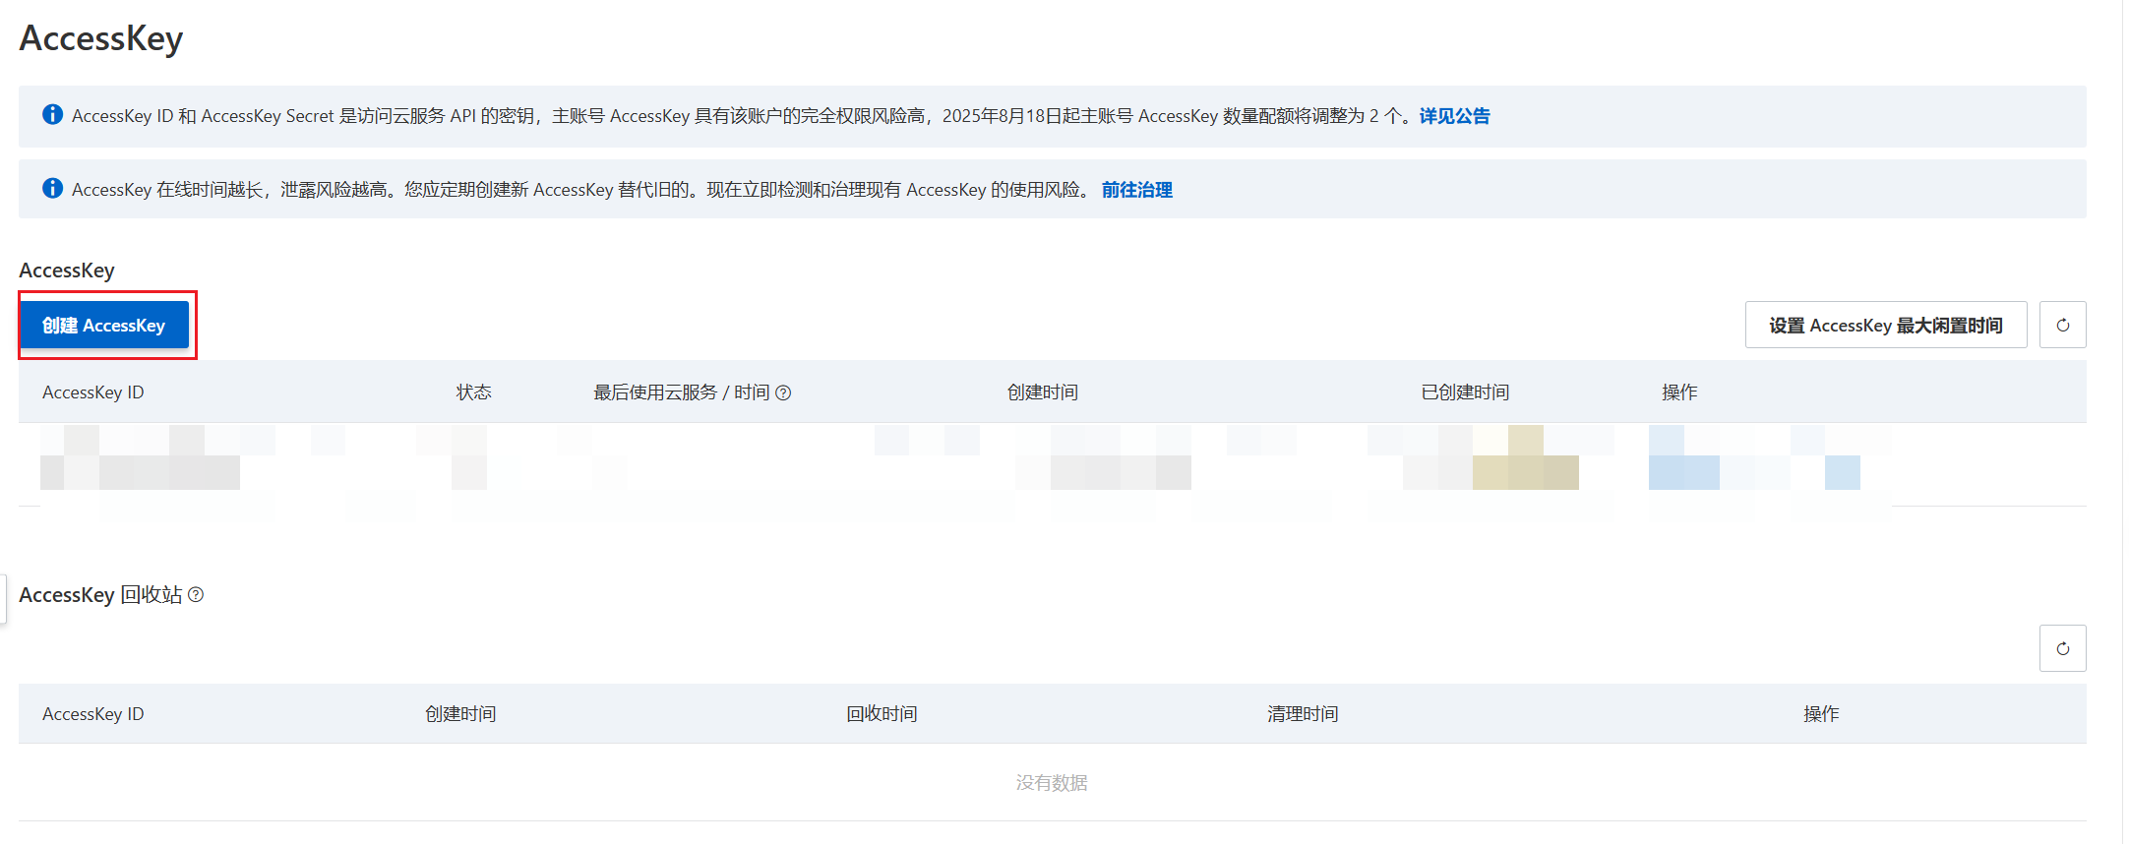This screenshot has width=2129, height=844.
Task: Select the 已创建时间 column header
Action: (x=1464, y=392)
